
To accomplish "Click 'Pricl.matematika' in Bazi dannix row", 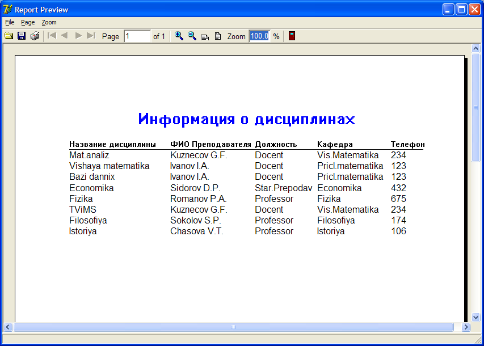I will [350, 176].
